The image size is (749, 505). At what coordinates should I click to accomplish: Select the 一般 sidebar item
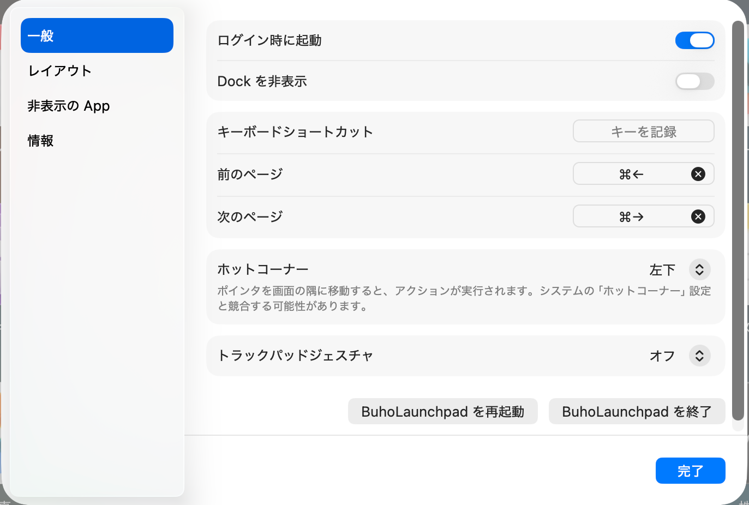97,35
